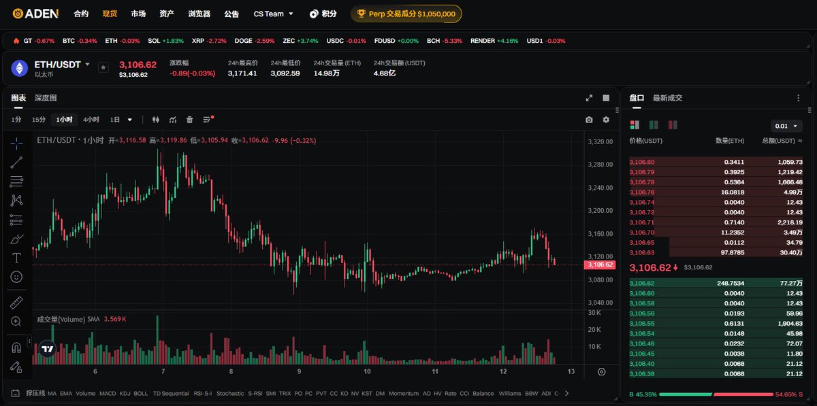
Task: Select the XABCD pattern tool
Action: pyautogui.click(x=16, y=201)
